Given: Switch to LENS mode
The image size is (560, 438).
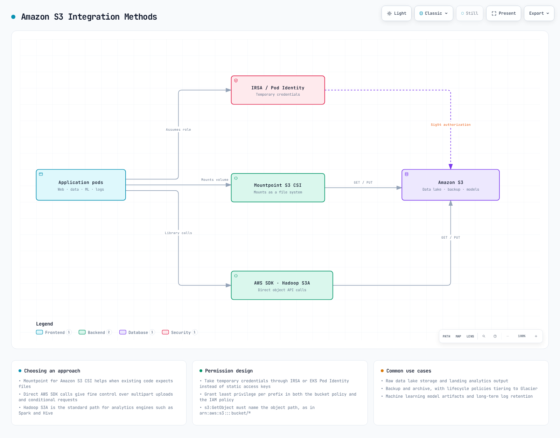Looking at the screenshot, I should coord(470,336).
